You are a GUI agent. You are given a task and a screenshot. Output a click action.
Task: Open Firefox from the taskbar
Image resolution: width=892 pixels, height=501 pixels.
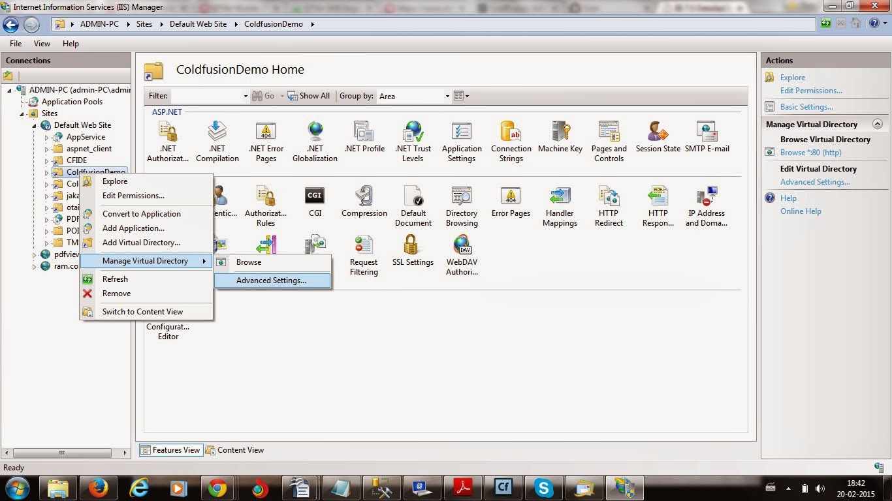coord(98,488)
